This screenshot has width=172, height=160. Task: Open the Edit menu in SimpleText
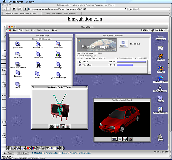click(x=20, y=30)
